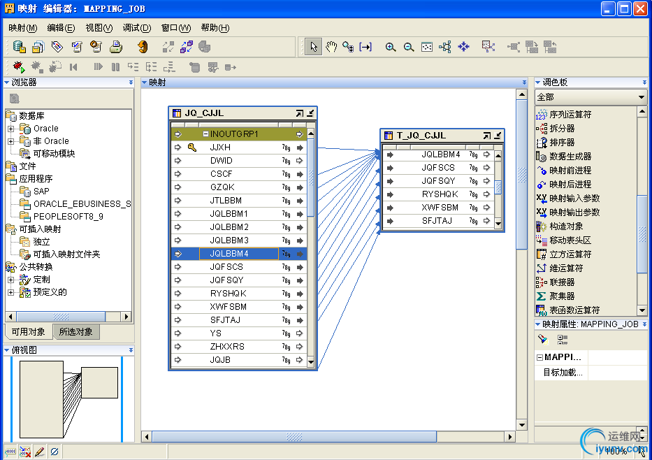
Task: Open the 视图(V) menu
Action: tap(99, 28)
